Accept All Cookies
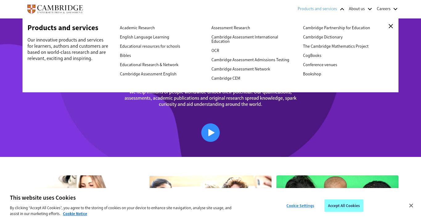Screen dimensions: 421x224 (344, 206)
